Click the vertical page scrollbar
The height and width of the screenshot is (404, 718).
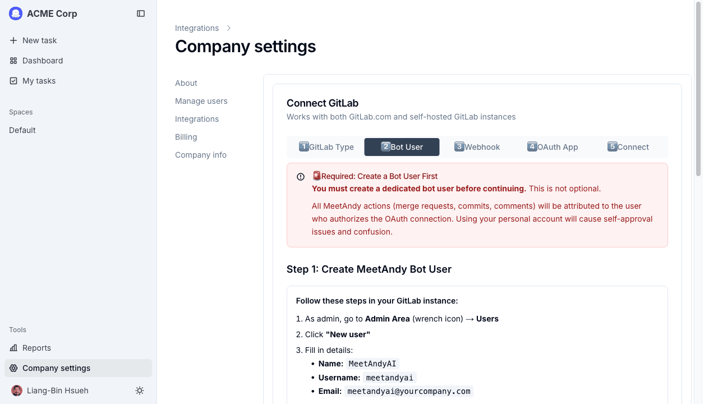point(698,89)
